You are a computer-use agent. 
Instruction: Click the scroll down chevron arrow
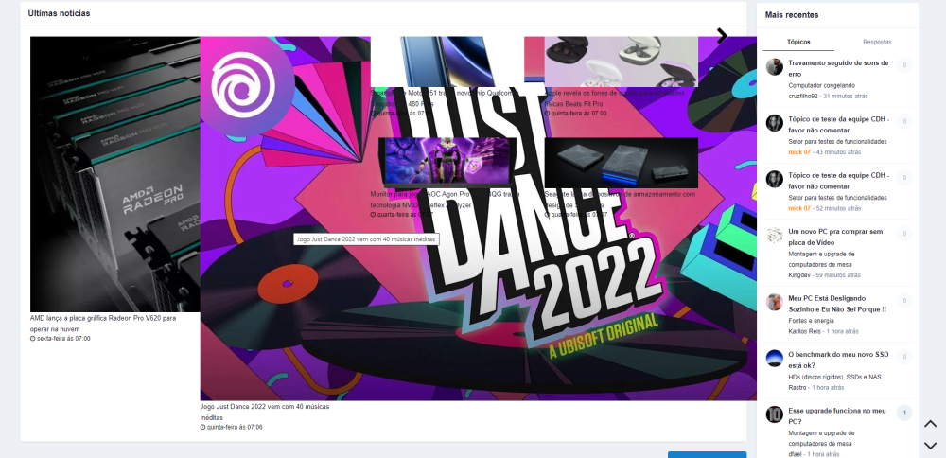(x=930, y=445)
